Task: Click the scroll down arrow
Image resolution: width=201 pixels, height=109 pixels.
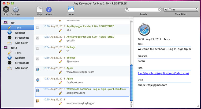Action: click(132, 106)
